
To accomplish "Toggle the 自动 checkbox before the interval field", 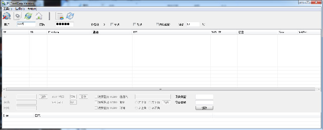I will point(158,24).
